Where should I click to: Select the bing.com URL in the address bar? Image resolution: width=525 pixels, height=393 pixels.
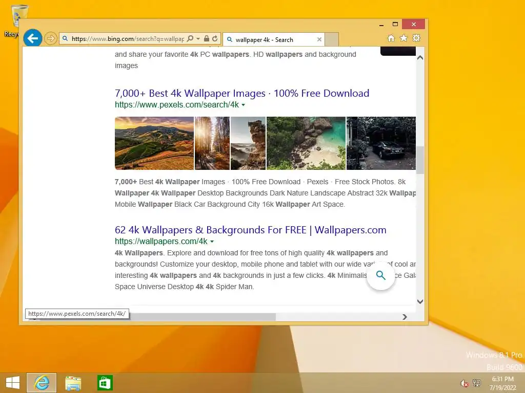pos(128,39)
